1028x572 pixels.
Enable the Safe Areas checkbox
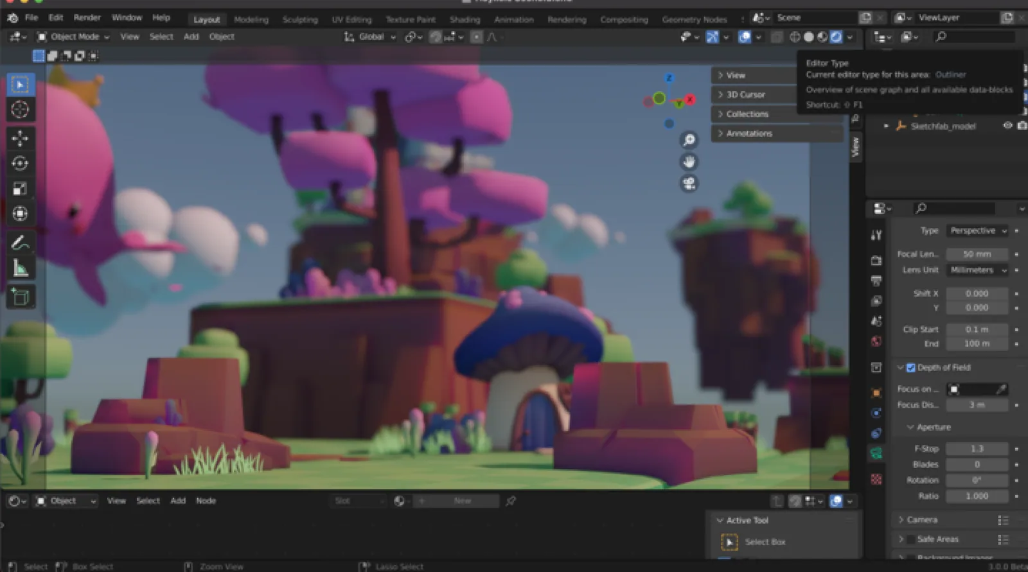[x=910, y=539]
